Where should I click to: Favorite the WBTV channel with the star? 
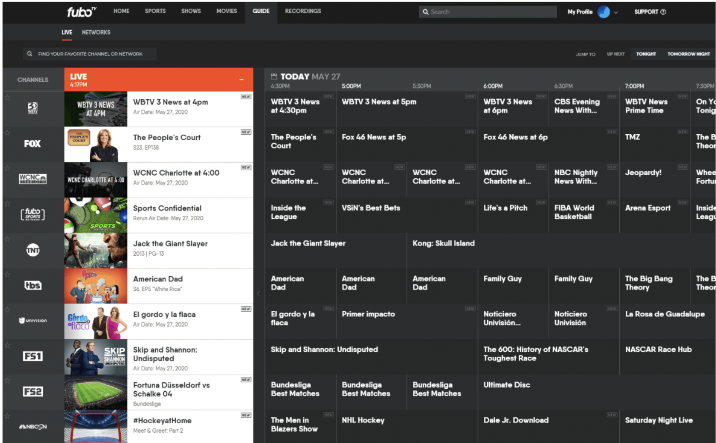click(x=7, y=97)
